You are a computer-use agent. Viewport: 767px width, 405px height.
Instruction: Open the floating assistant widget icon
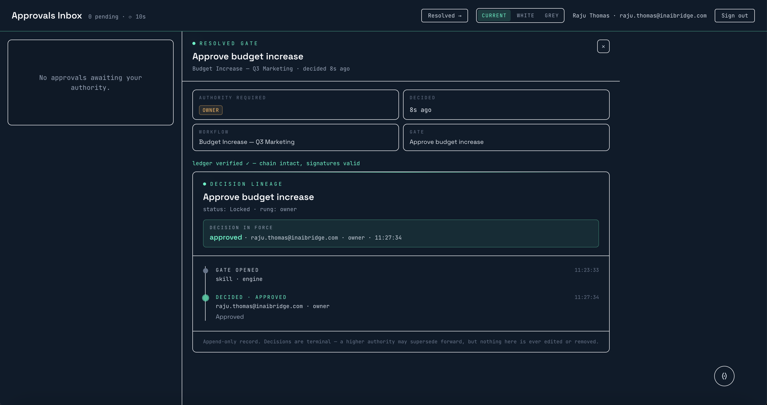(724, 376)
